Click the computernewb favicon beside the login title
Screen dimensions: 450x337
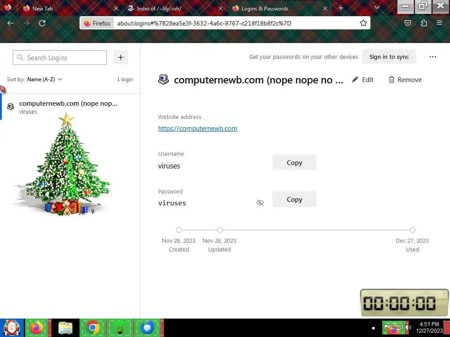[163, 79]
